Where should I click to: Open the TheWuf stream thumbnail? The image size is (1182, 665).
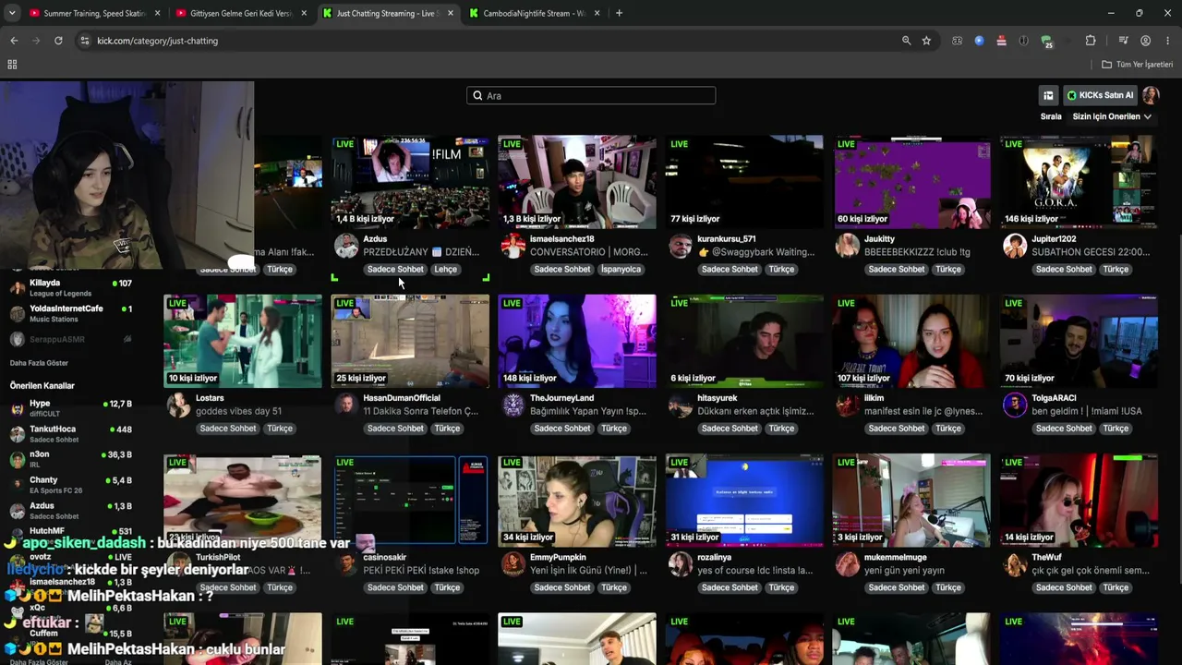[x=1079, y=500]
